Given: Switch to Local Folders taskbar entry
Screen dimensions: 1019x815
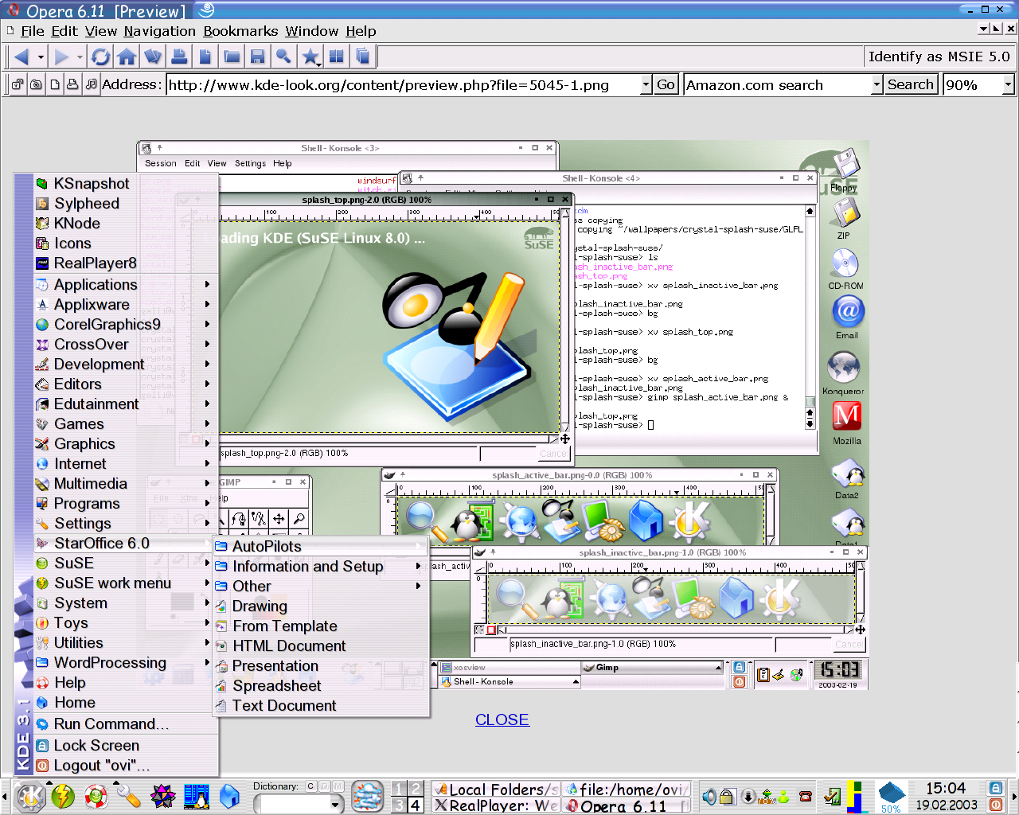Looking at the screenshot, I should coord(496,789).
